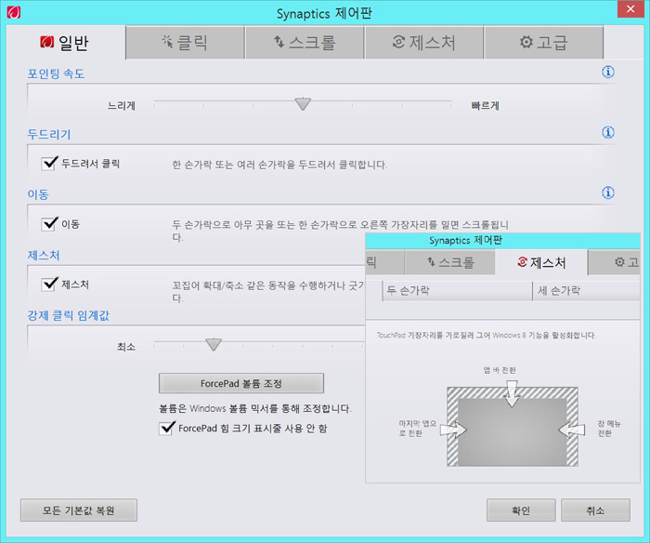Viewport: 650px width, 543px height.
Task: Select 두 손가락 sub-tab in overlay
Action: (x=457, y=291)
